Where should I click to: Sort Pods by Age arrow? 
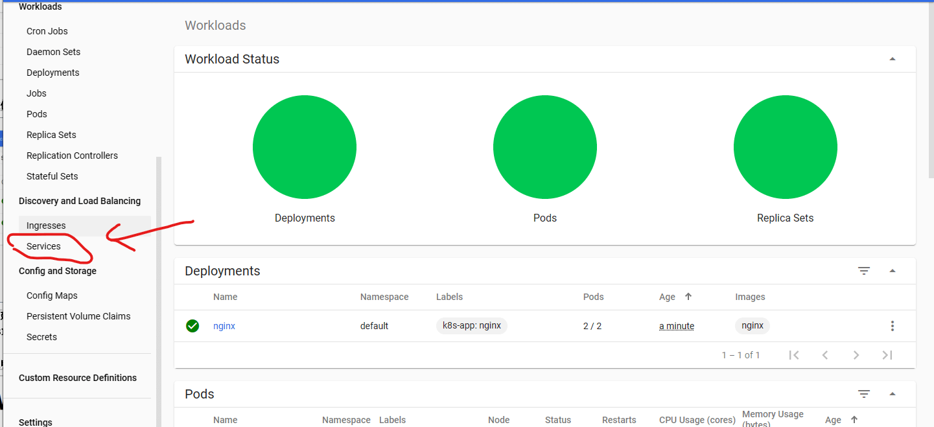(x=854, y=420)
